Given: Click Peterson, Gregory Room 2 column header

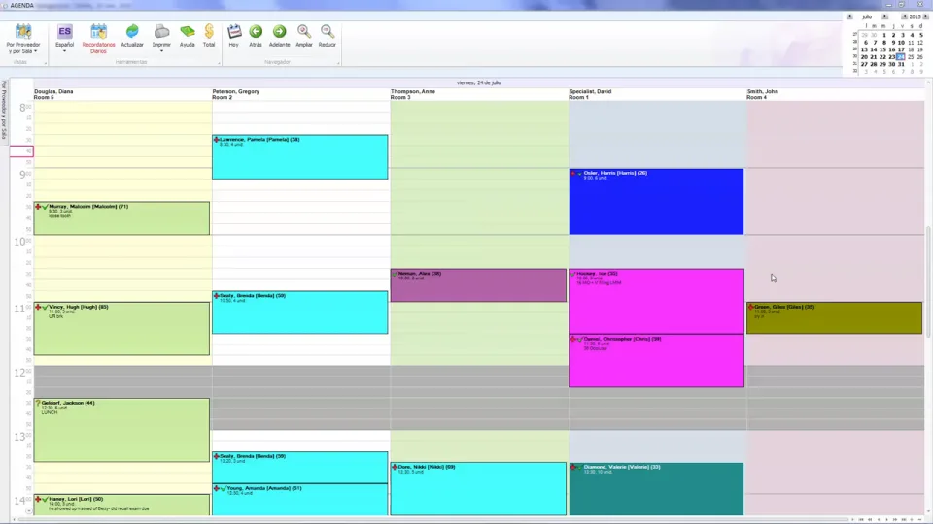Looking at the screenshot, I should (x=300, y=94).
